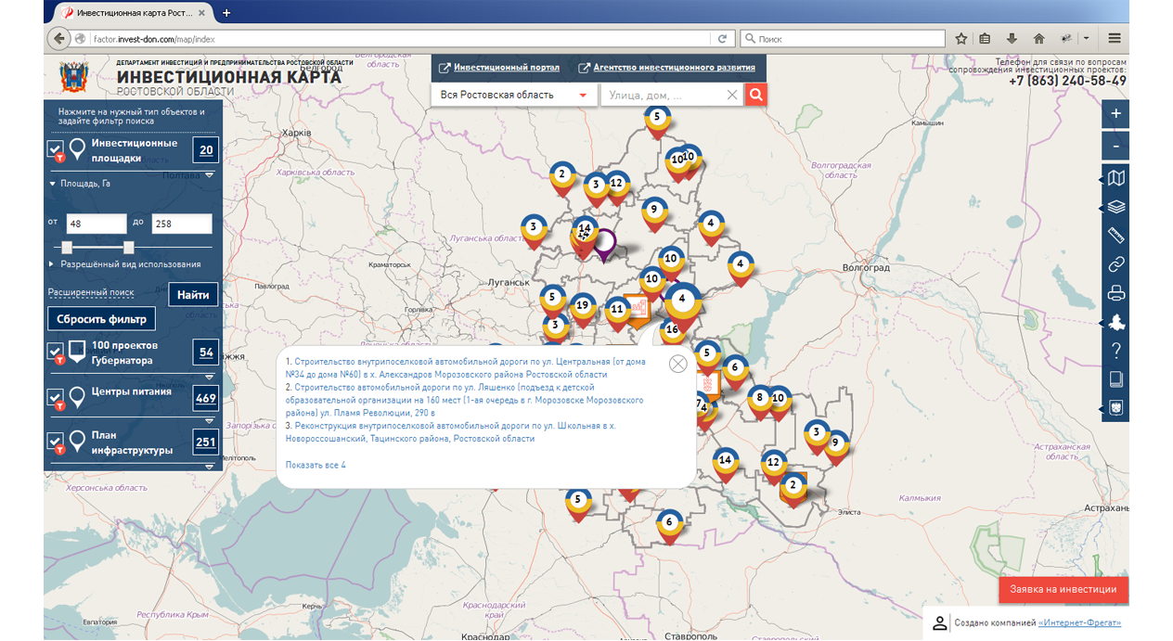Open help via question mark icon
The width and height of the screenshot is (1173, 641).
[1116, 351]
